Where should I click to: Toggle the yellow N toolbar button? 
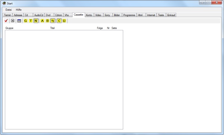pyautogui.click(x=36, y=21)
